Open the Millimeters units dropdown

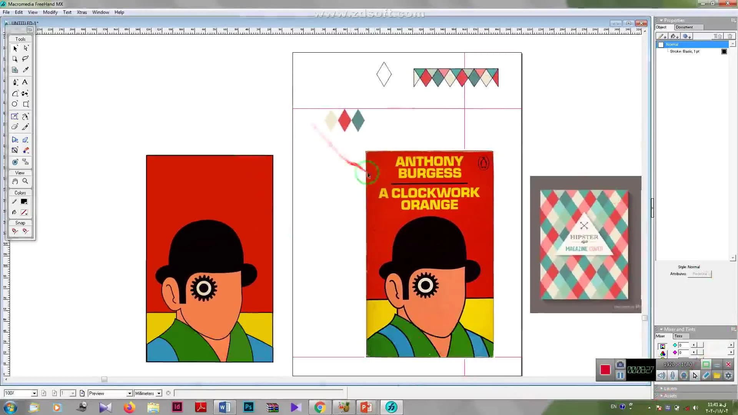click(x=159, y=393)
